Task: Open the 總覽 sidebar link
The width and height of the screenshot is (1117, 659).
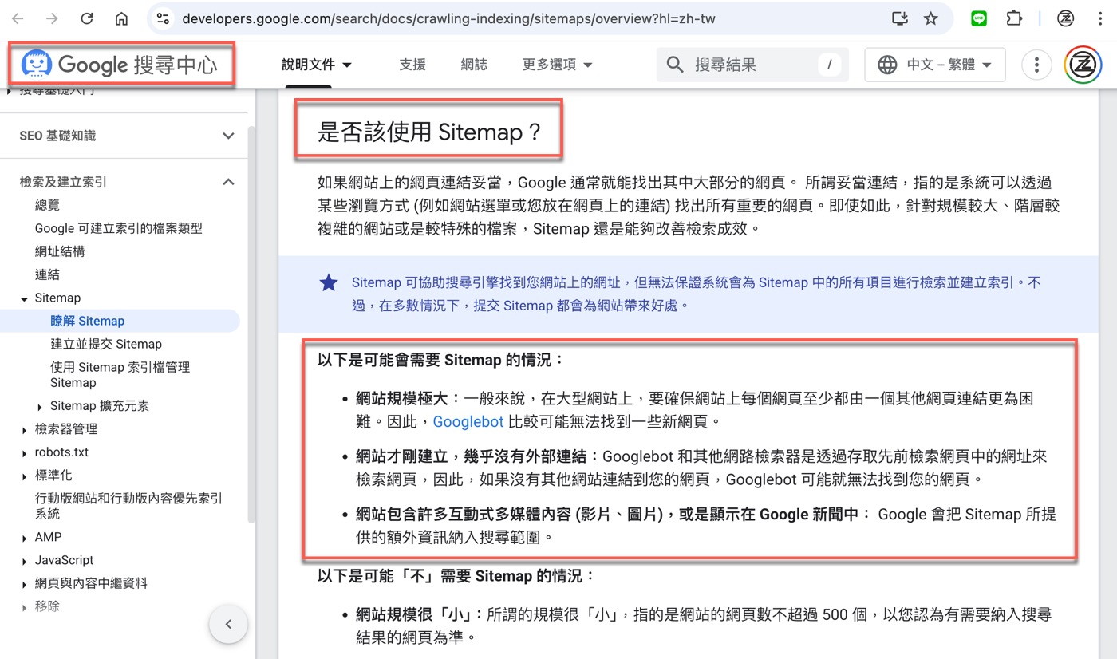Action: coord(48,205)
